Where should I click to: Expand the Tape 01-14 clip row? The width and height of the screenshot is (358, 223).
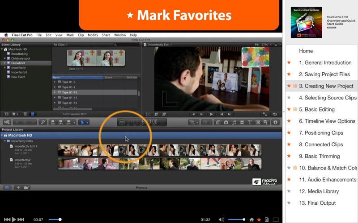(55, 97)
